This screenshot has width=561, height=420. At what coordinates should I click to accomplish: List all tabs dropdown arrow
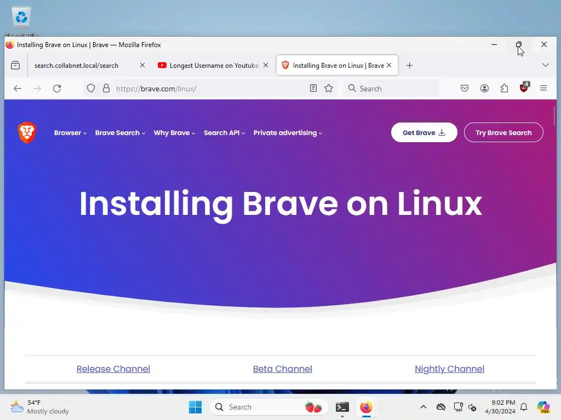coord(545,65)
